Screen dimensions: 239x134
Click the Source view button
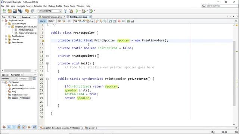(x=43, y=21)
